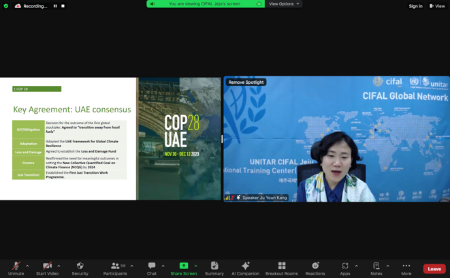Image resolution: width=450 pixels, height=278 pixels.
Task: Open the More options menu
Action: [x=406, y=269]
